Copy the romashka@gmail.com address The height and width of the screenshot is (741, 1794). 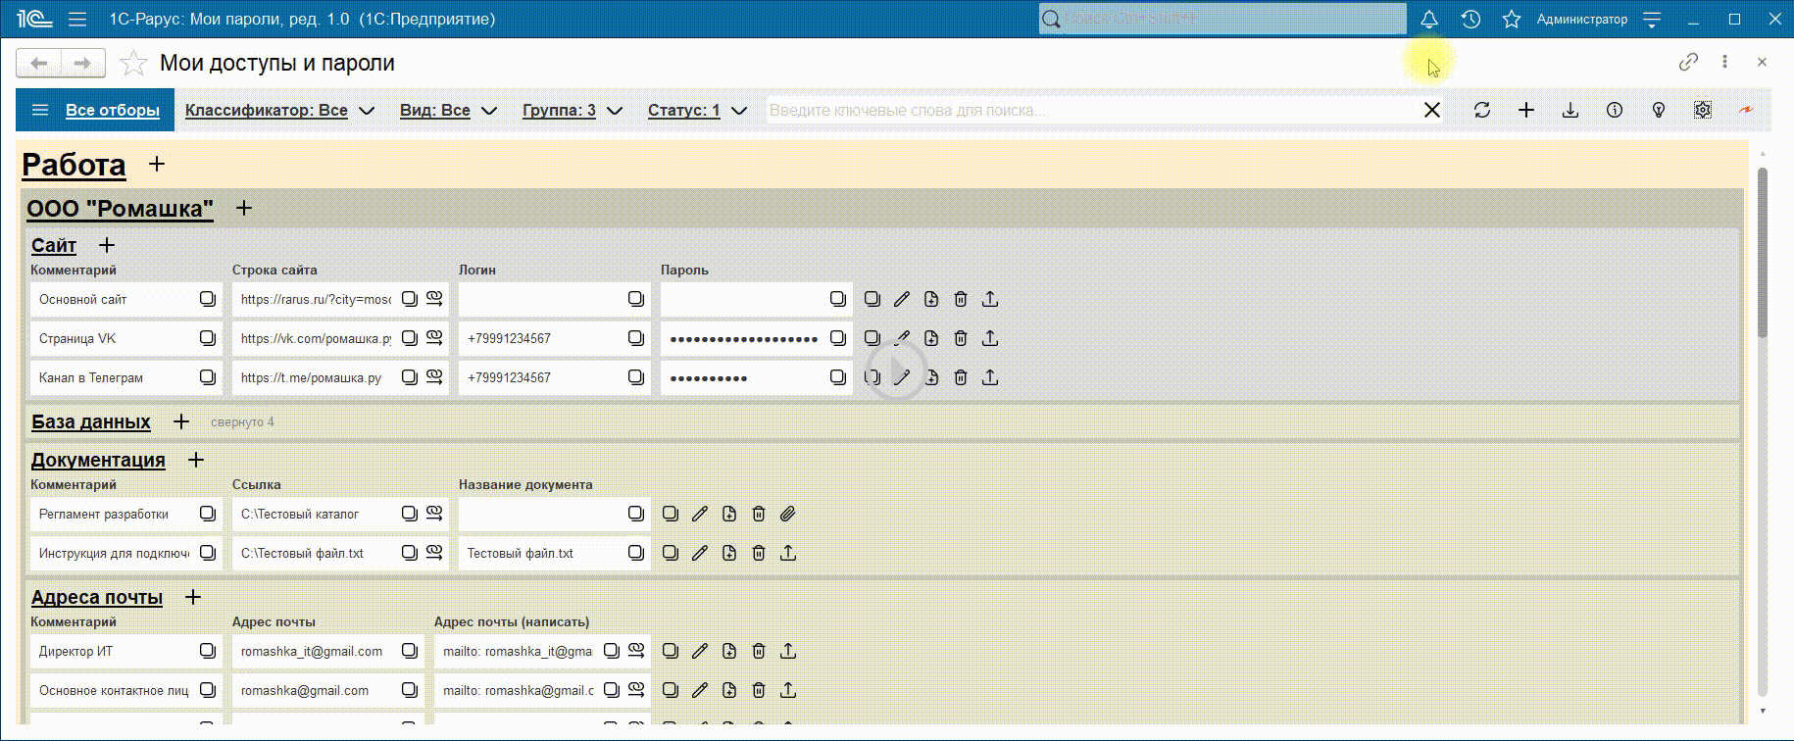(x=409, y=690)
